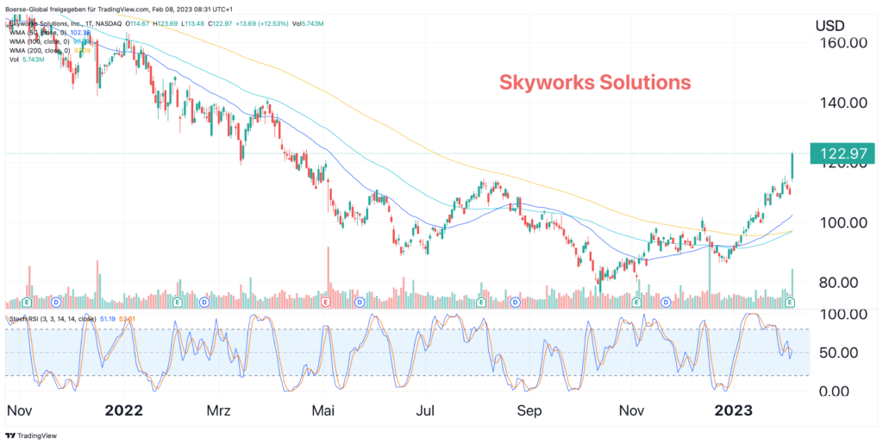This screenshot has height=445, width=883.
Task: Click the +13.69 (+12.53%) change value
Action: pos(261,23)
